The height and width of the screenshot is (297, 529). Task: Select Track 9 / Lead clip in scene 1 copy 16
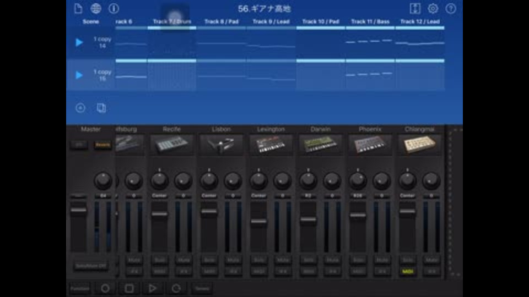(271, 75)
